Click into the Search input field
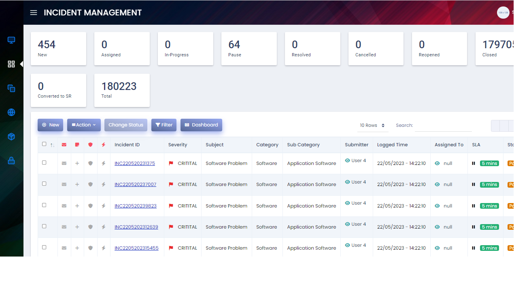Image resolution: width=514 pixels, height=308 pixels. pos(443,126)
